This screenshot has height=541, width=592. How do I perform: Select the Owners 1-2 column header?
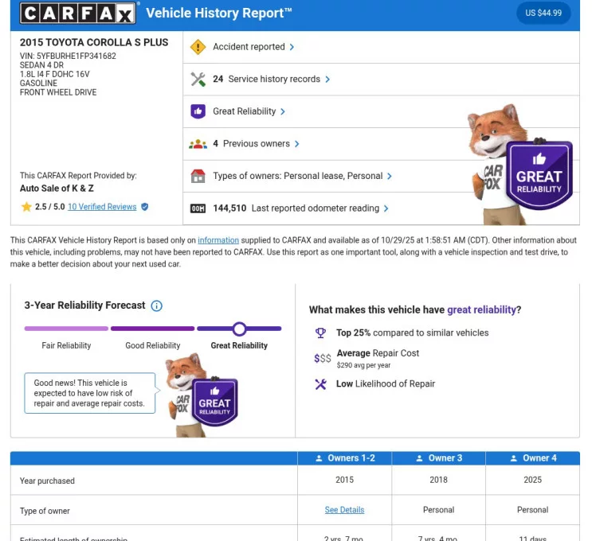[344, 458]
